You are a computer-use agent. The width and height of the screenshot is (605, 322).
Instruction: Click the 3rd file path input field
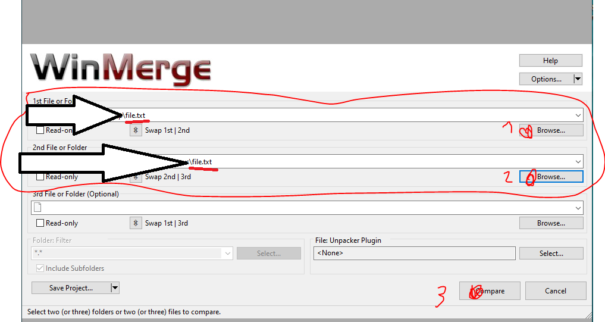coord(307,208)
